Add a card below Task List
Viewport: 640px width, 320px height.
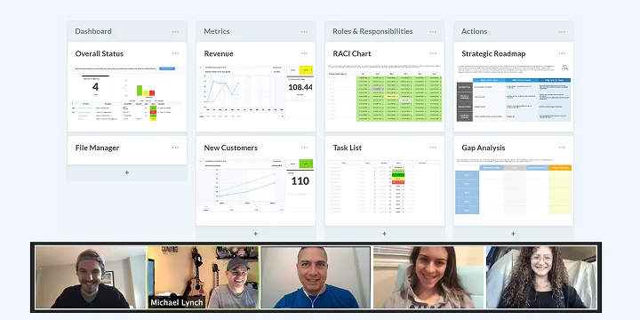385,234
